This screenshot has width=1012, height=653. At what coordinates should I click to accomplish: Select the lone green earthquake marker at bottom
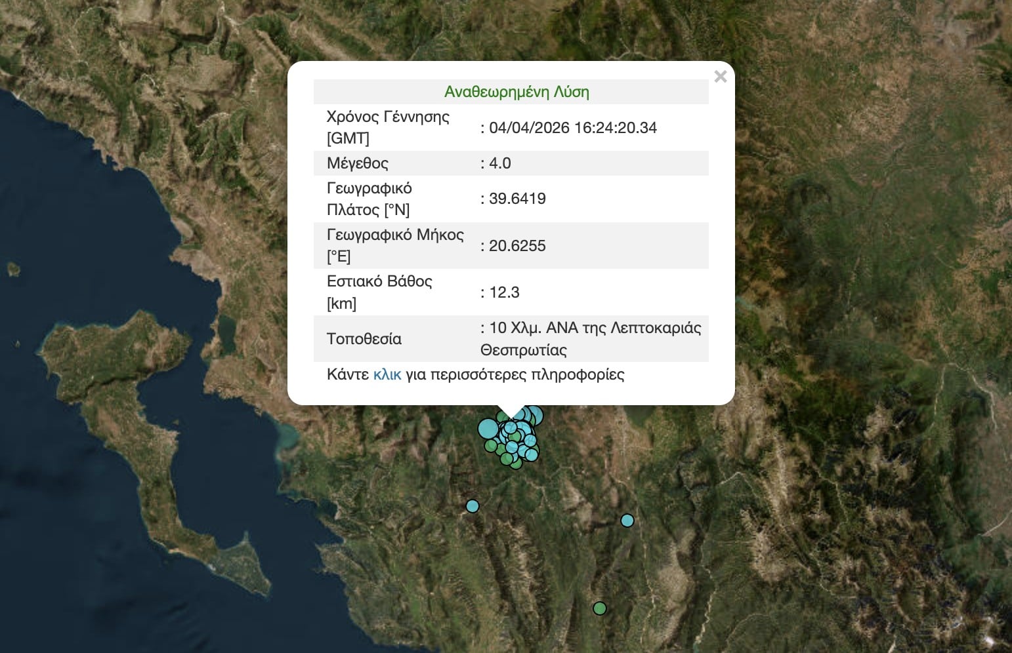(x=600, y=608)
